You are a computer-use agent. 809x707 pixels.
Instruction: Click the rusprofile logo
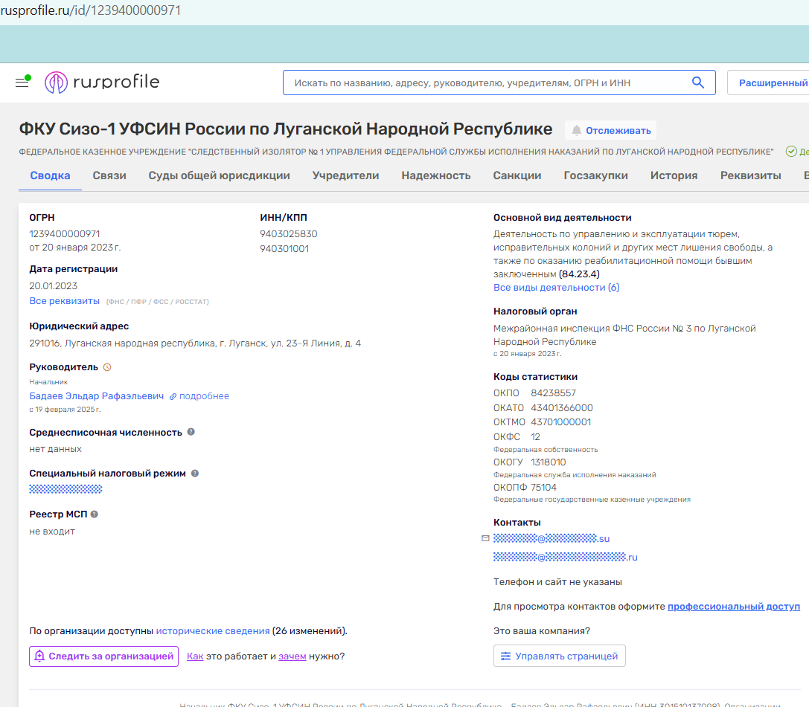point(102,82)
